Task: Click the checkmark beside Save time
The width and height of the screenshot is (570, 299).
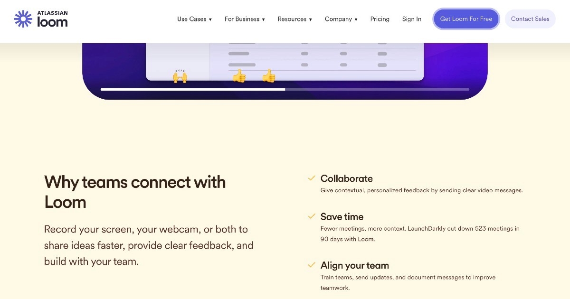Action: click(312, 216)
